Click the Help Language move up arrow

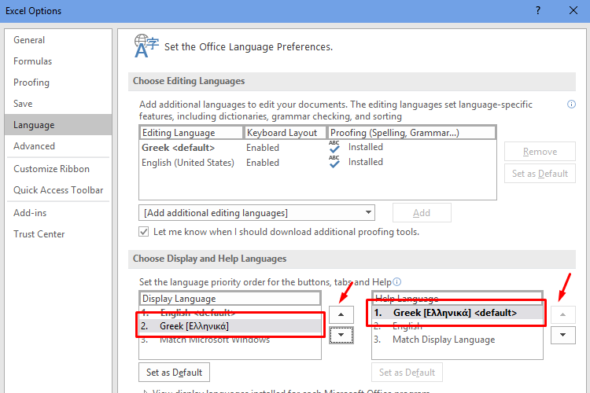pos(562,314)
